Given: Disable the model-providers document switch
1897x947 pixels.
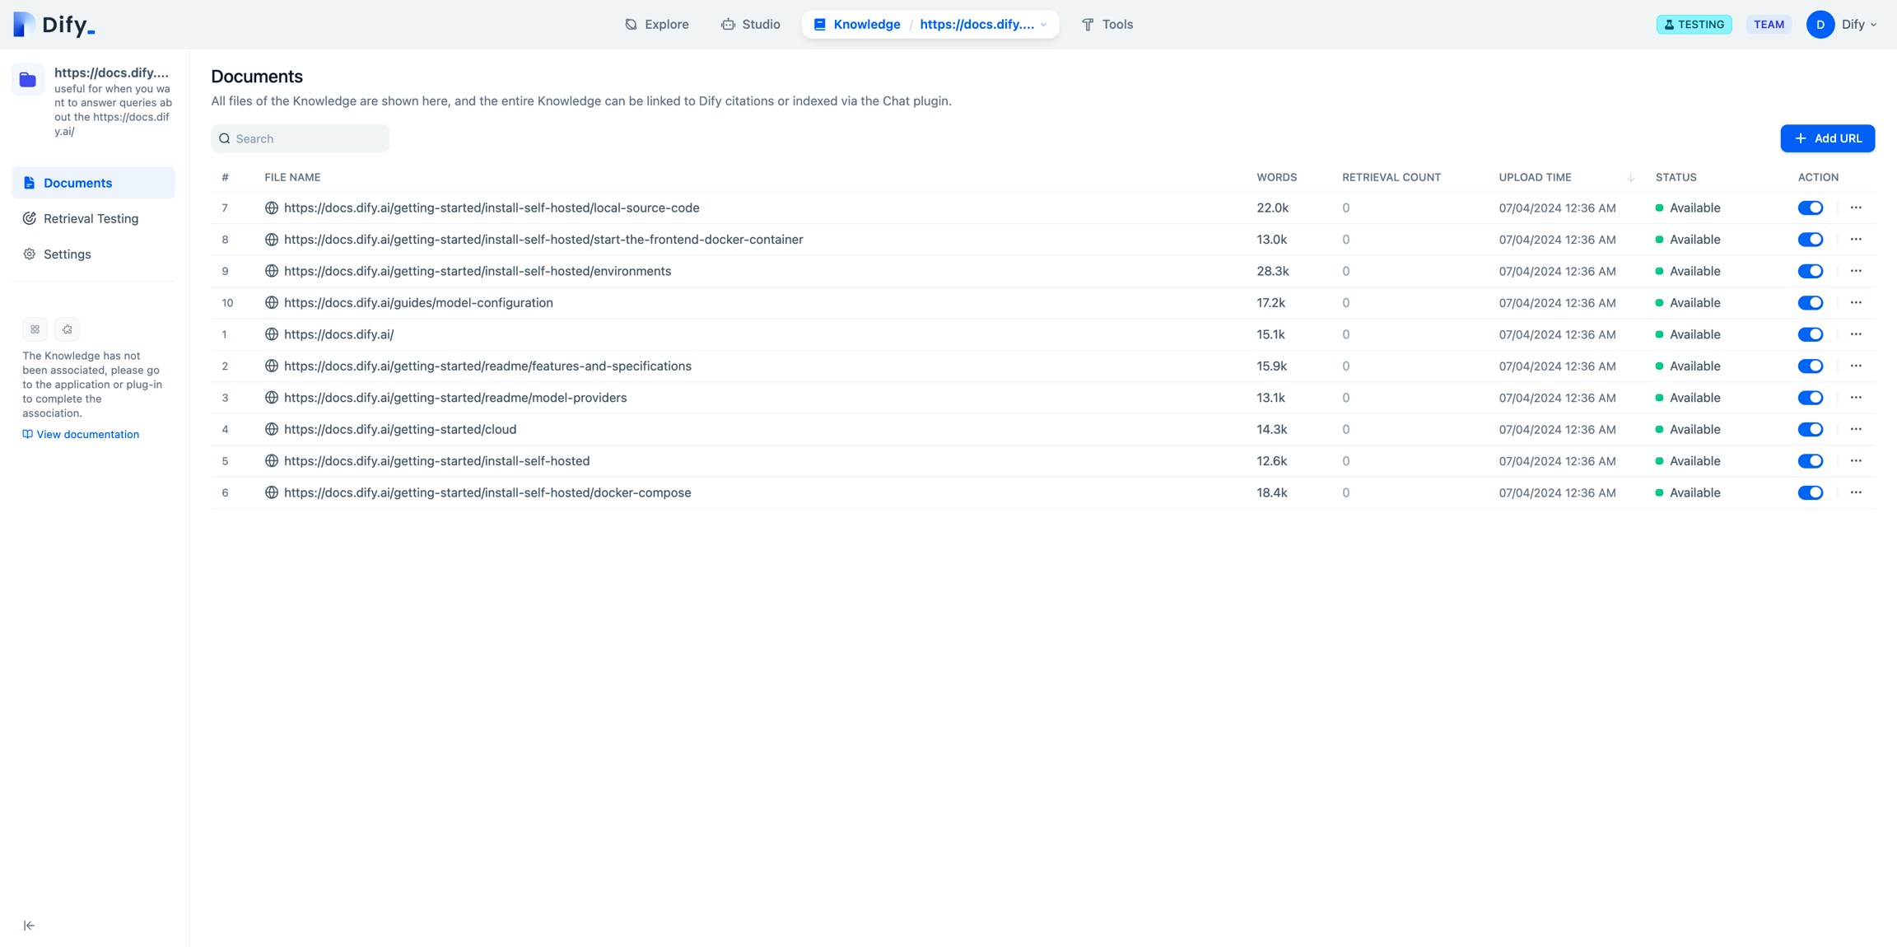Looking at the screenshot, I should click(1810, 398).
